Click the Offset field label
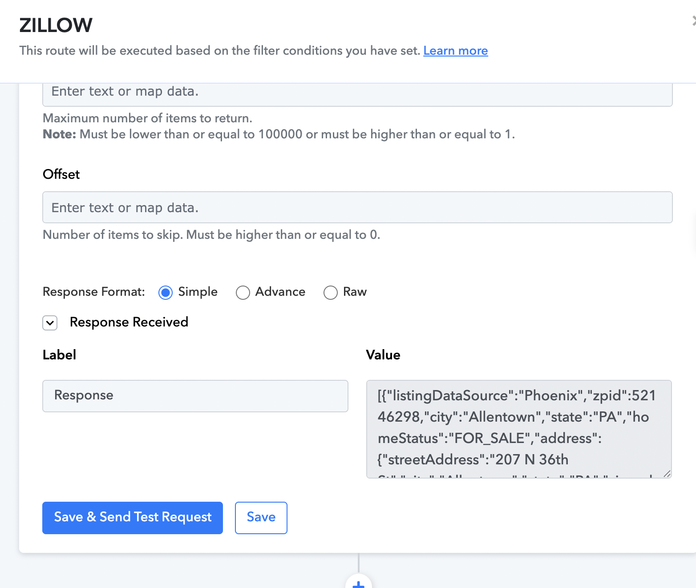Viewport: 696px width, 588px height. pyautogui.click(x=61, y=174)
